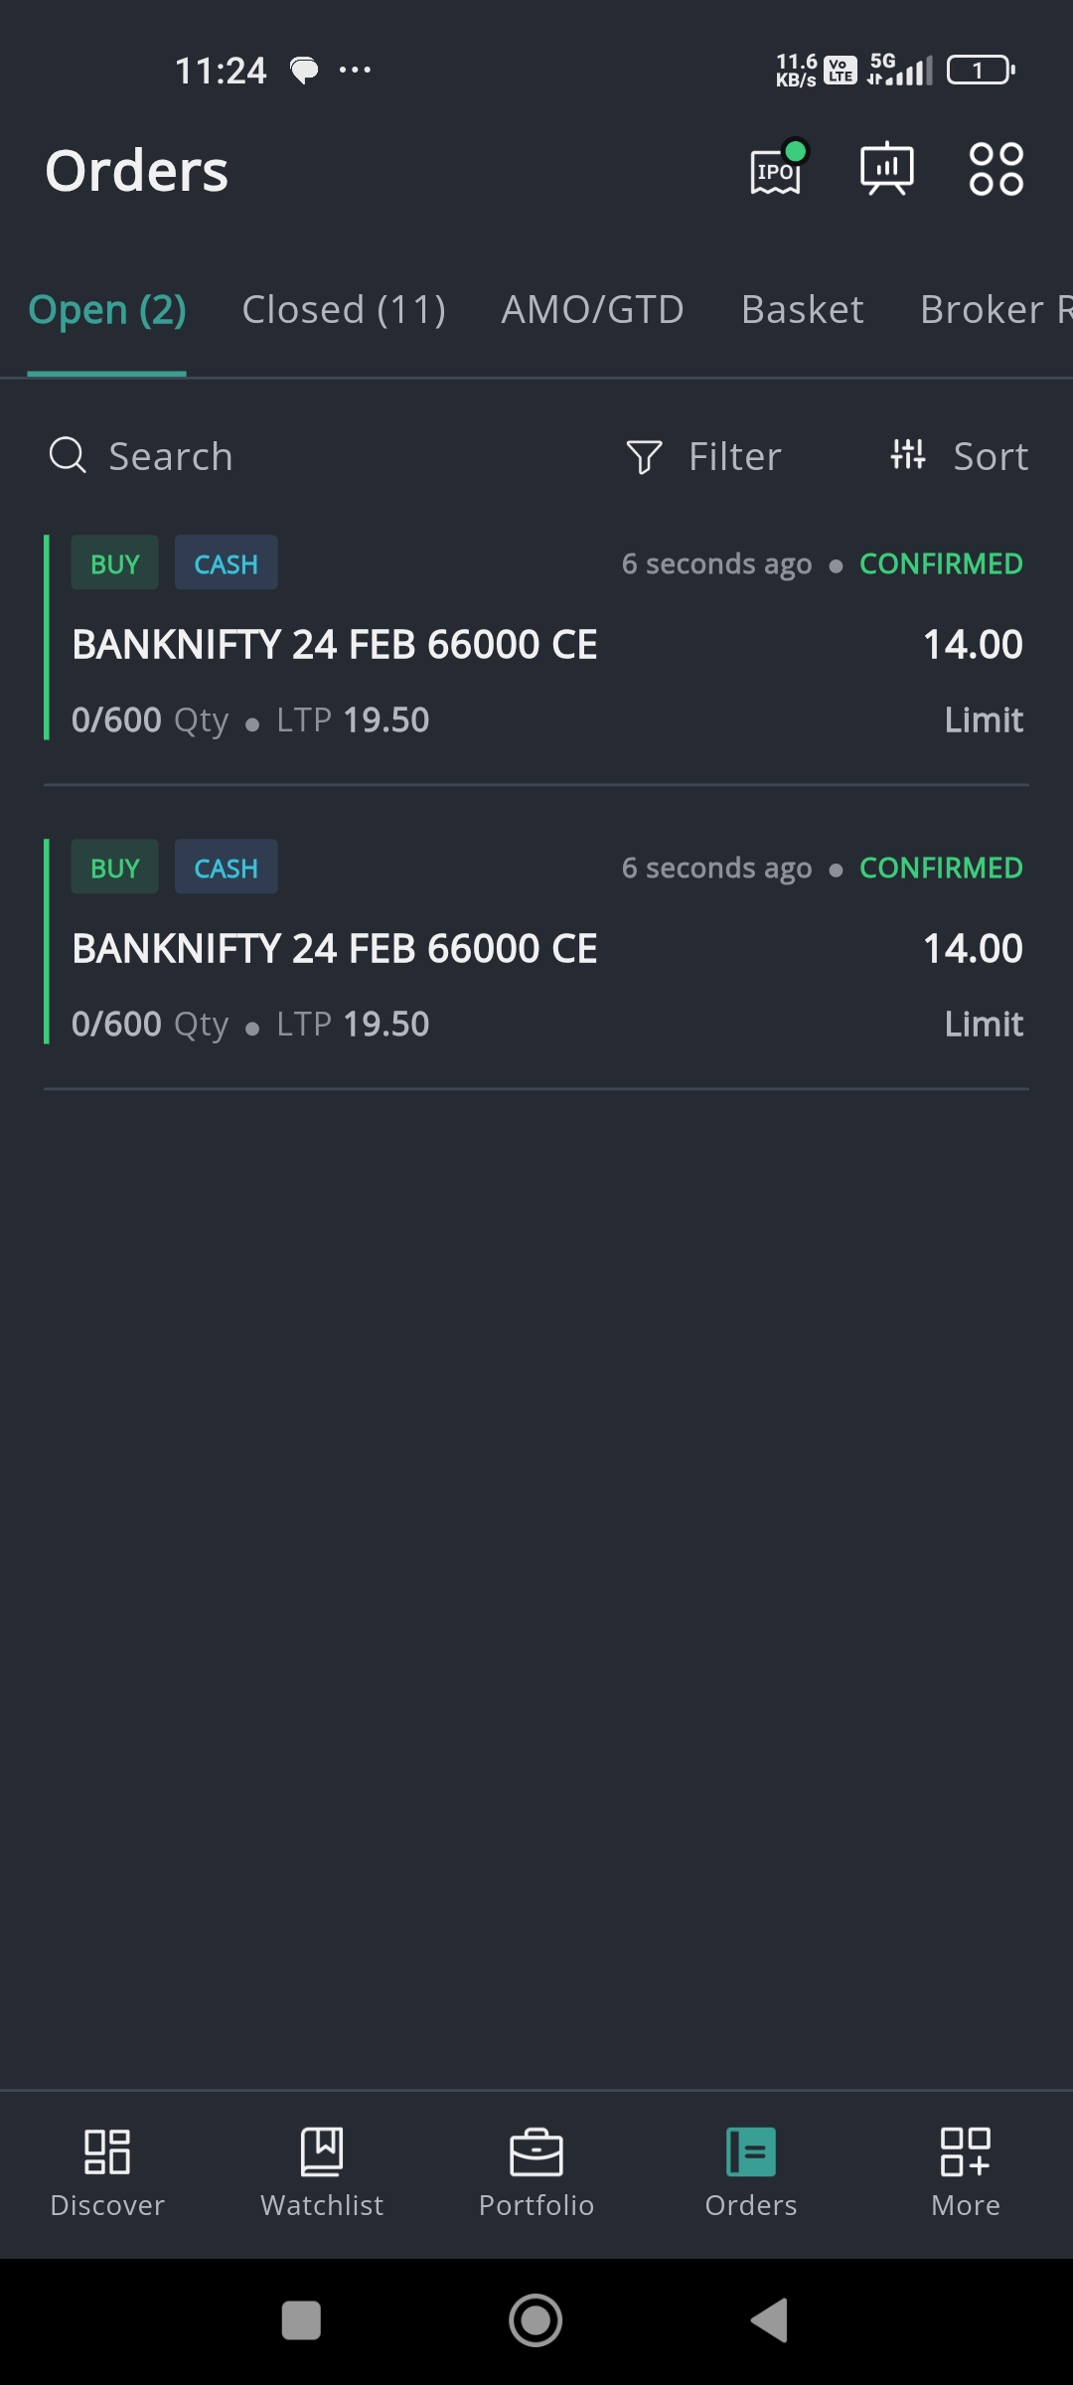Select the Open (2) tab

(107, 310)
